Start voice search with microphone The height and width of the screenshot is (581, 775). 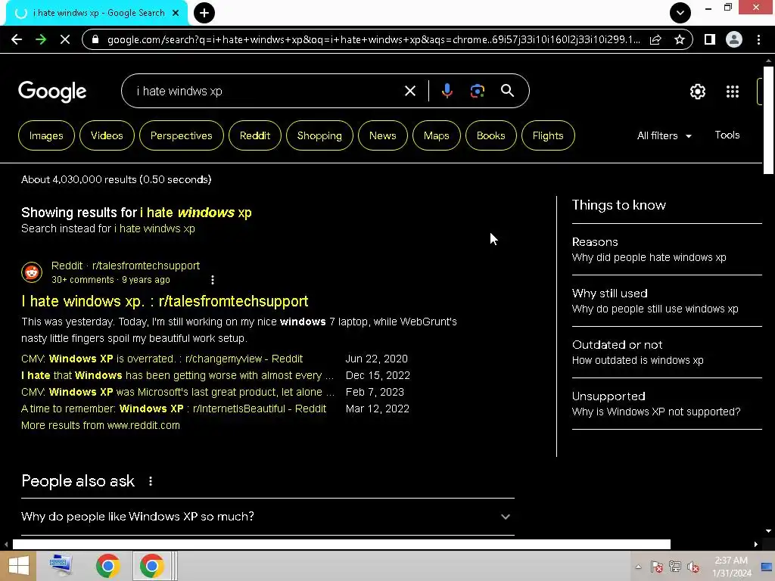tap(447, 91)
